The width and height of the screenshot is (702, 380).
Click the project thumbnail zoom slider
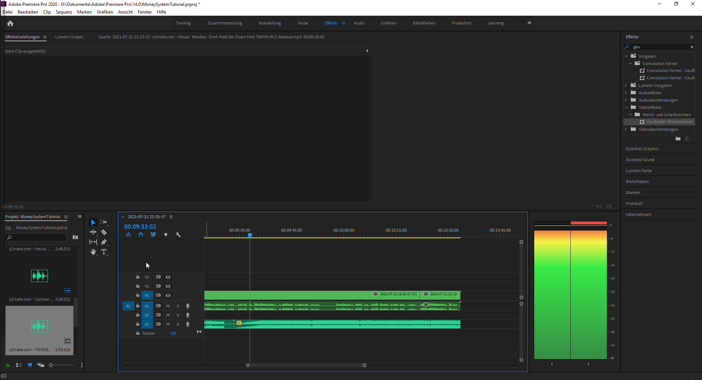click(51, 365)
